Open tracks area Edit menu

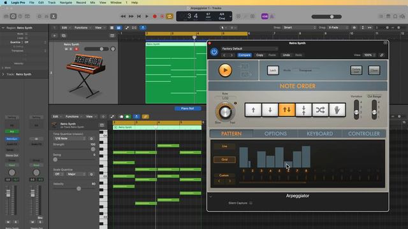point(66,27)
